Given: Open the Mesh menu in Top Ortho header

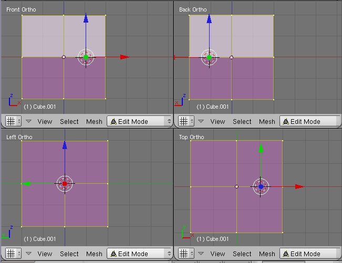Looking at the screenshot, I should 267,254.
